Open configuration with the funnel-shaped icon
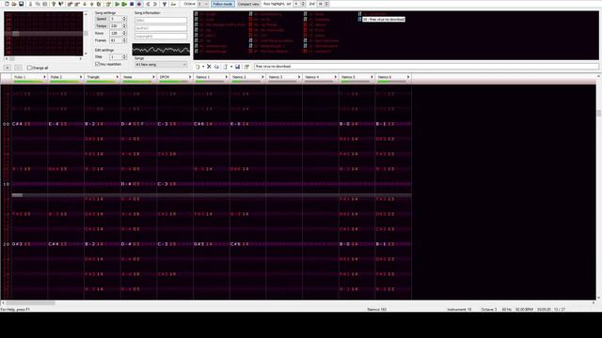Image resolution: width=602 pixels, height=338 pixels. click(165, 4)
